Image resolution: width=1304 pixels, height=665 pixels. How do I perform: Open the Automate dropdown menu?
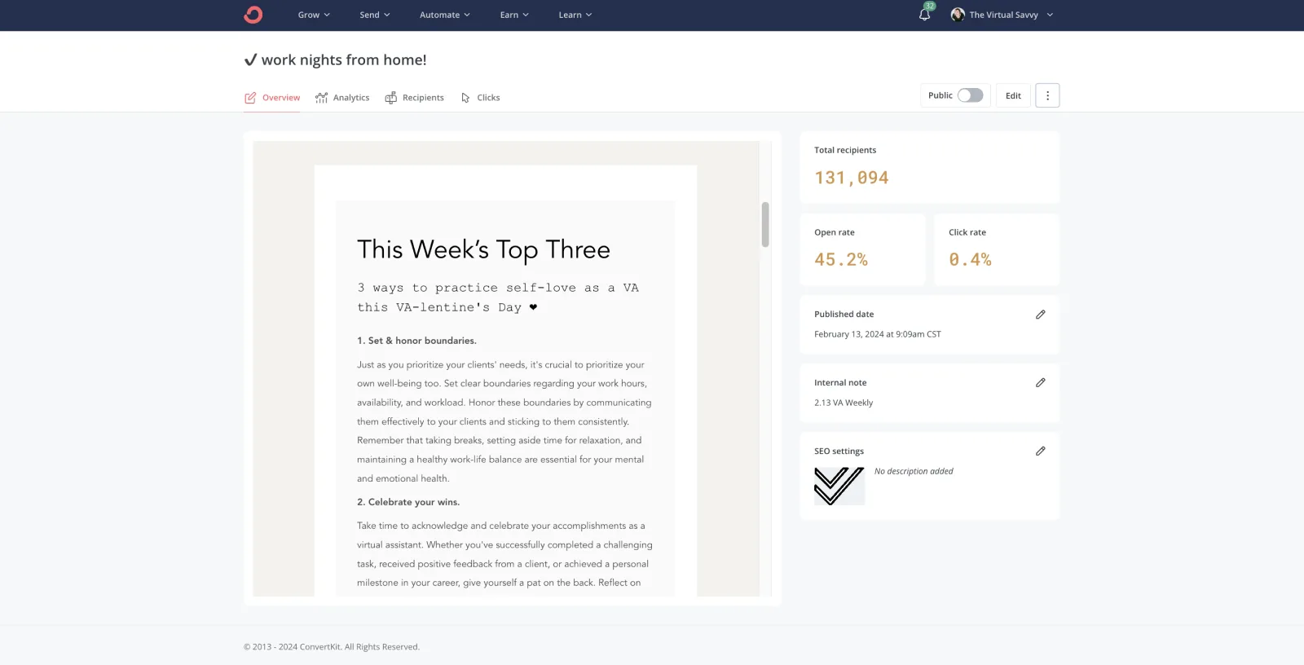tap(444, 15)
